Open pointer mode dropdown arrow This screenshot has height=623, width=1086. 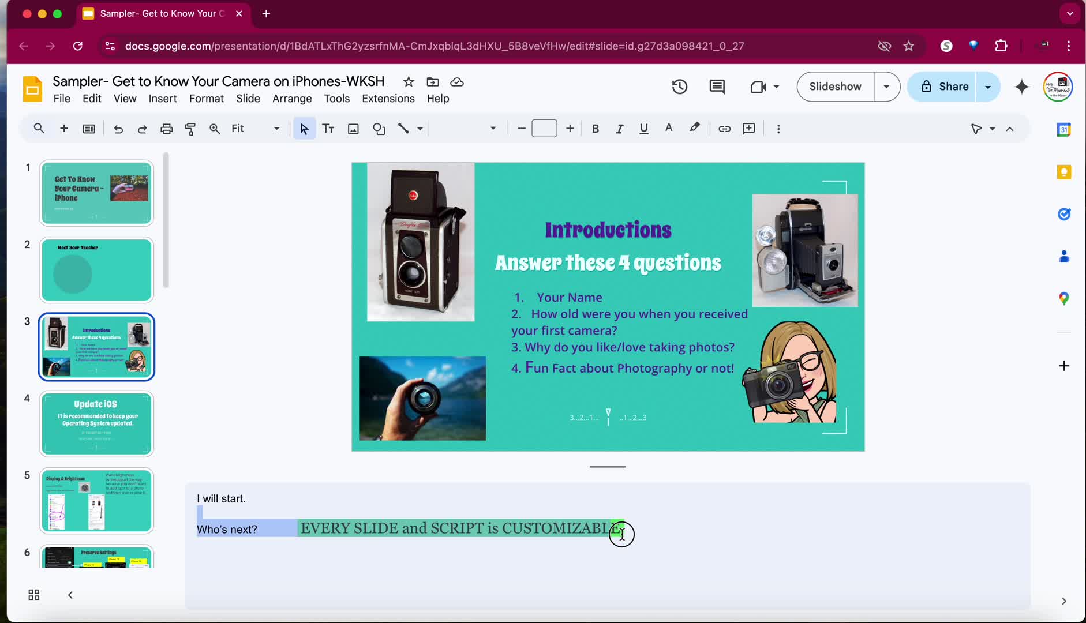993,129
